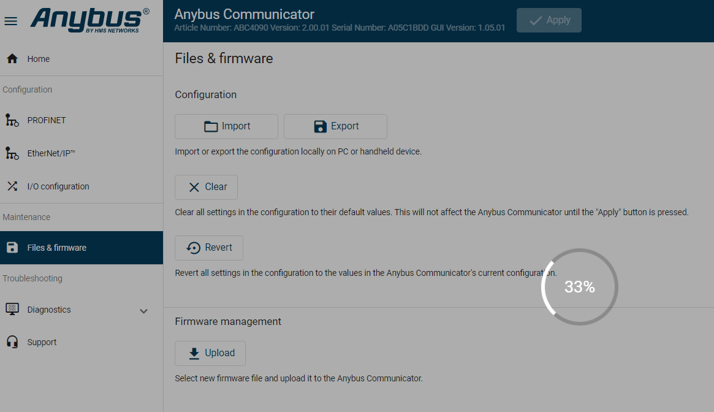The width and height of the screenshot is (714, 412).
Task: Click the folder icon on Import
Action: 211,126
